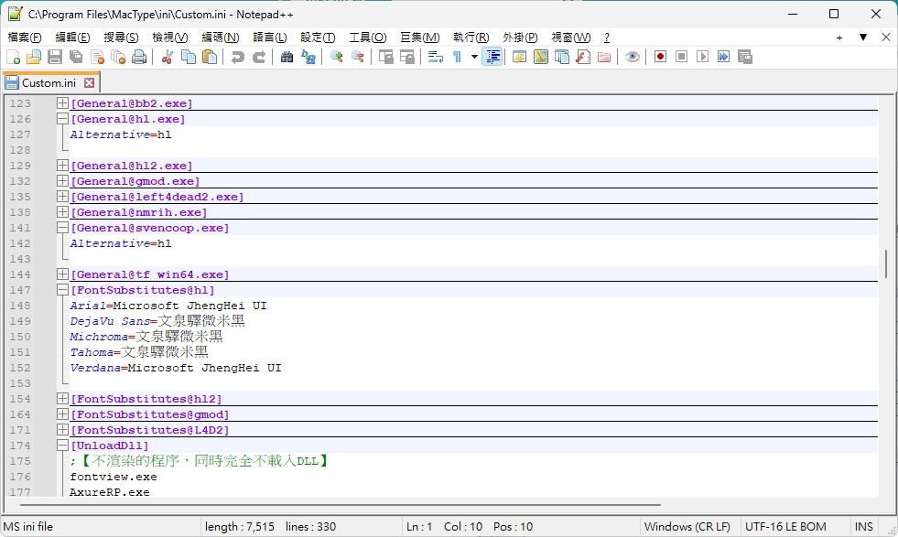Click the Zoom In magnifier icon

(336, 57)
